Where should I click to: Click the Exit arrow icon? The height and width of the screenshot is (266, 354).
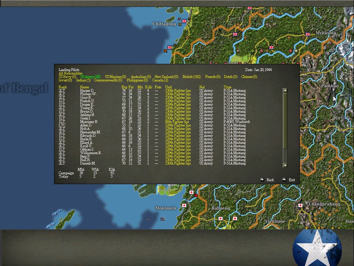[x=284, y=180]
